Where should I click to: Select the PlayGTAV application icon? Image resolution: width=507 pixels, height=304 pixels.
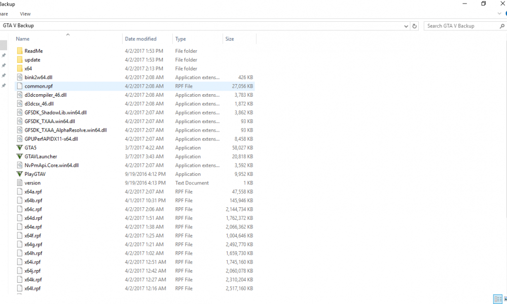pyautogui.click(x=20, y=174)
